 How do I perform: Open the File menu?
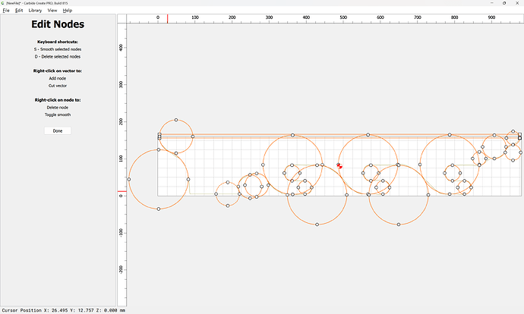tap(5, 11)
